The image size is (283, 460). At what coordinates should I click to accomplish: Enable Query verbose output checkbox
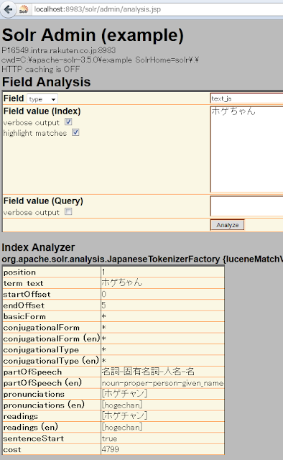68,211
